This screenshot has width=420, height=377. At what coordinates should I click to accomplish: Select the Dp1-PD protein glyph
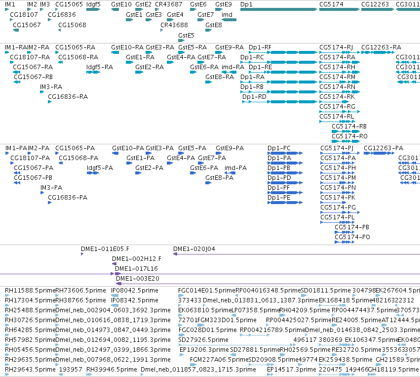pos(285,183)
